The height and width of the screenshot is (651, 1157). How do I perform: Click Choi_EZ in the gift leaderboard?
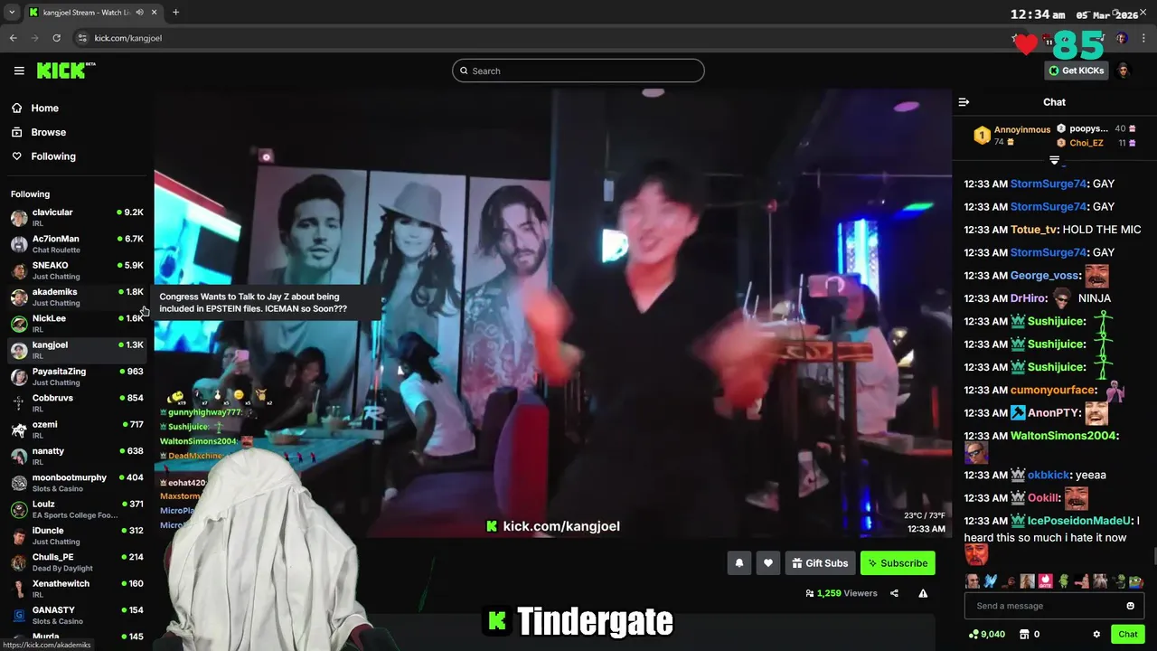tap(1086, 143)
